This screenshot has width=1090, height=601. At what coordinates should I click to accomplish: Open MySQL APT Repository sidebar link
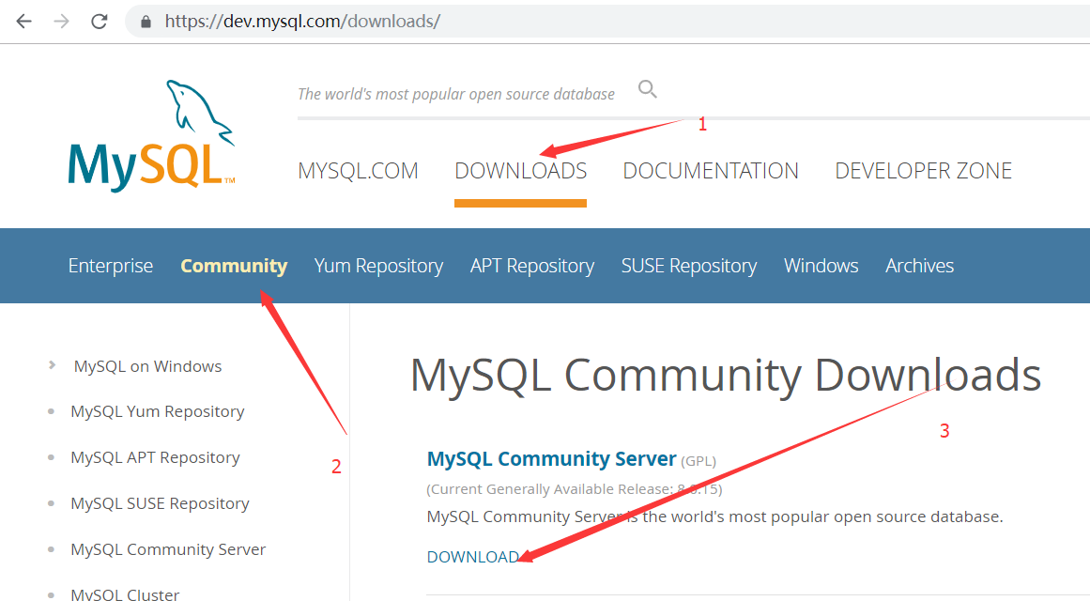click(x=155, y=457)
